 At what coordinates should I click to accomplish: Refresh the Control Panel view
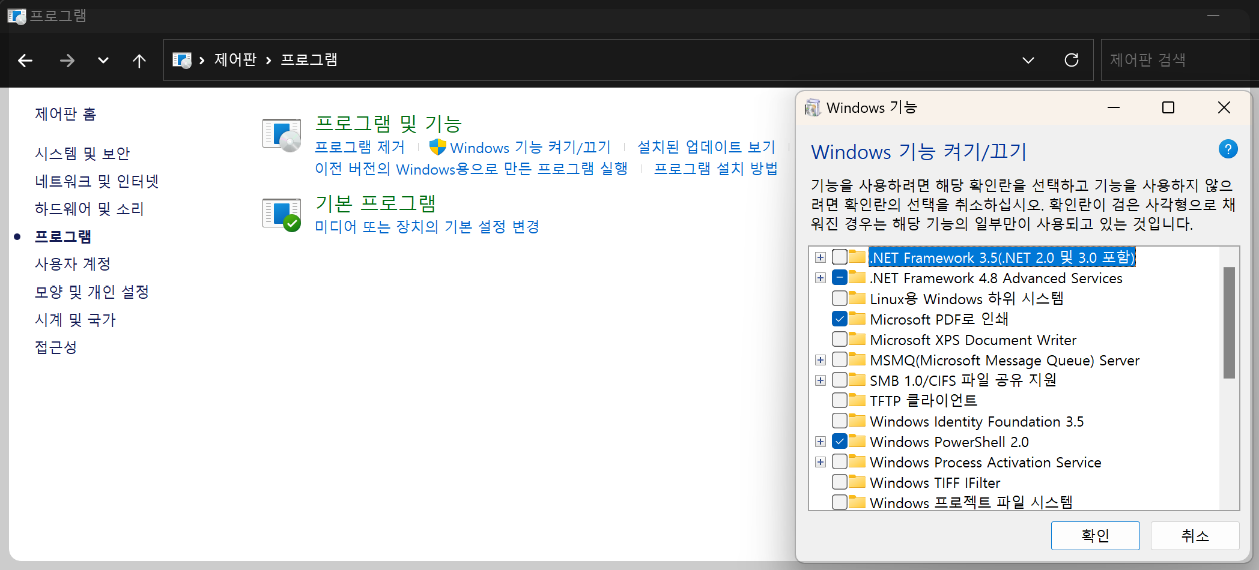1072,60
